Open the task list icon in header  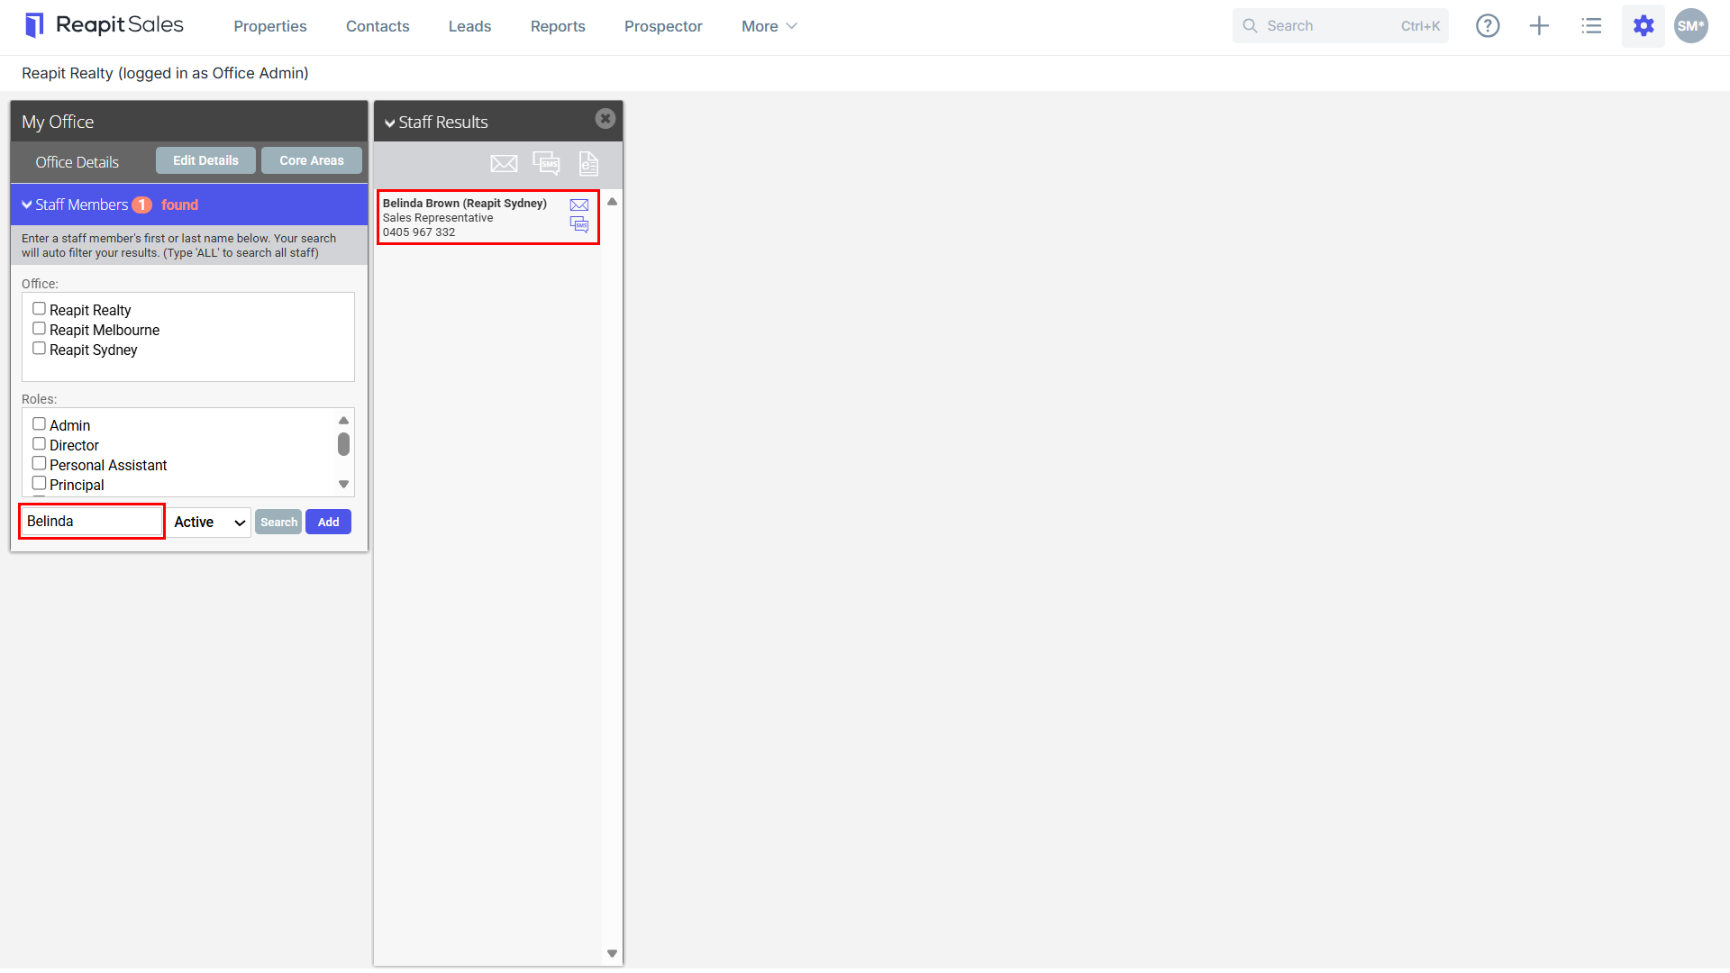1591,26
